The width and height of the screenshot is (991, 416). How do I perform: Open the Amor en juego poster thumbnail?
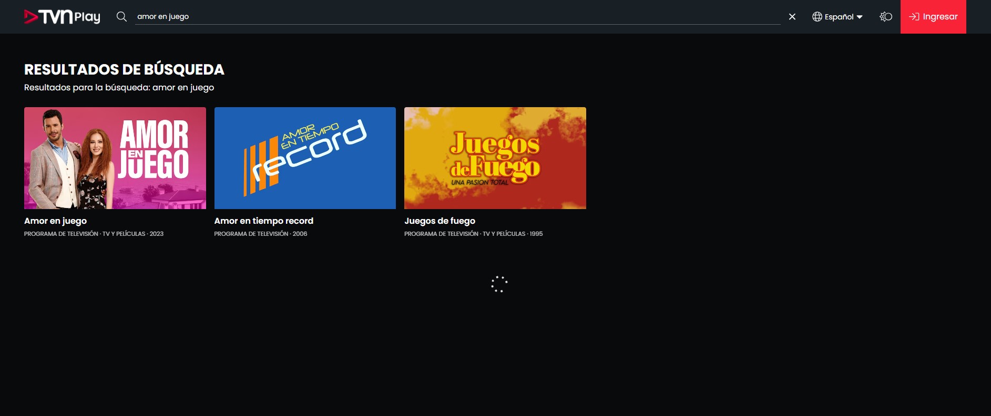click(115, 158)
